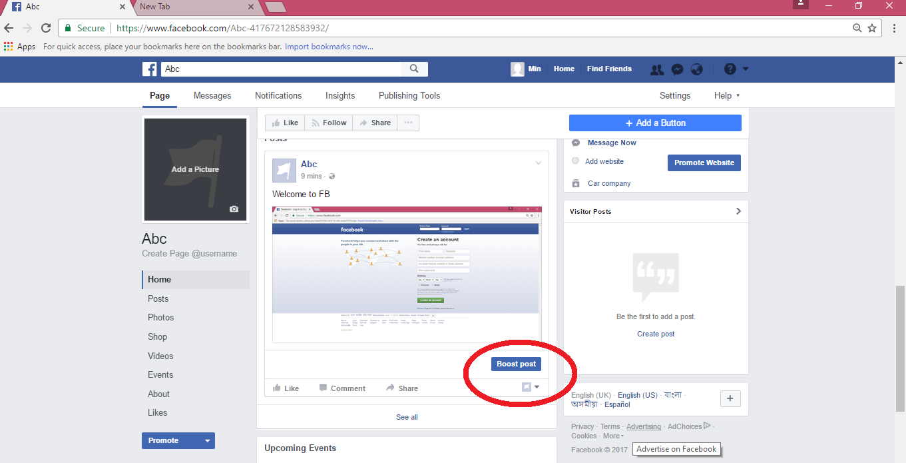Open the Insights tab
The width and height of the screenshot is (906, 463).
[x=340, y=95]
